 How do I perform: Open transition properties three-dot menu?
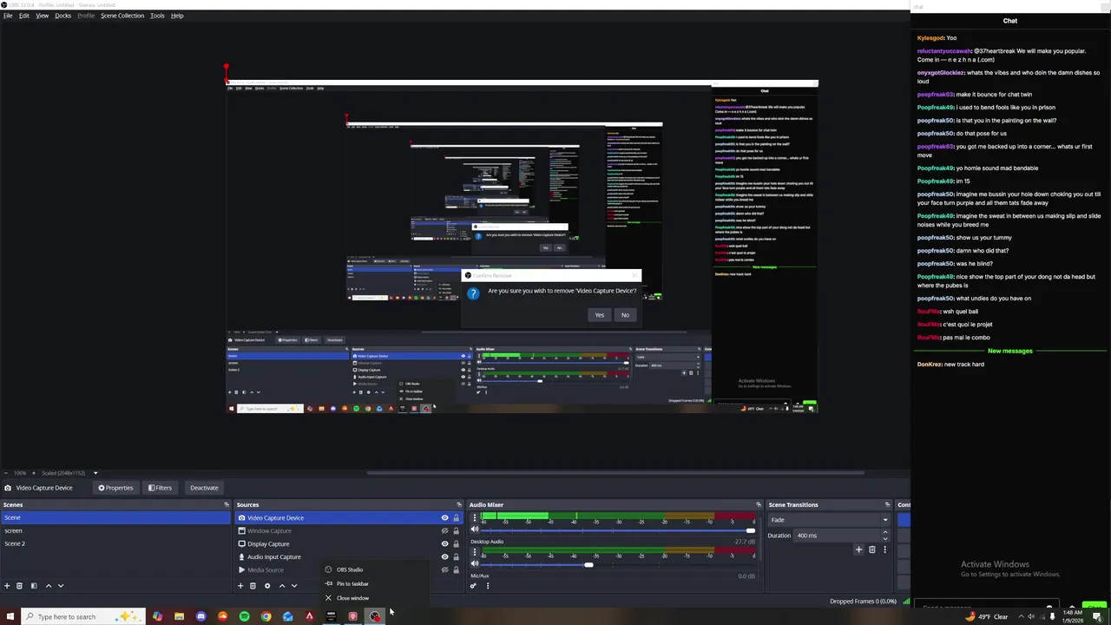(x=884, y=549)
